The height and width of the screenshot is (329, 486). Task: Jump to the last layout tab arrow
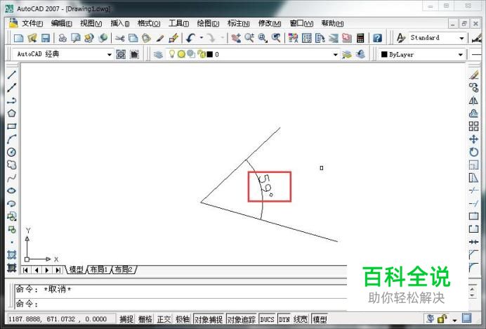pyautogui.click(x=58, y=270)
